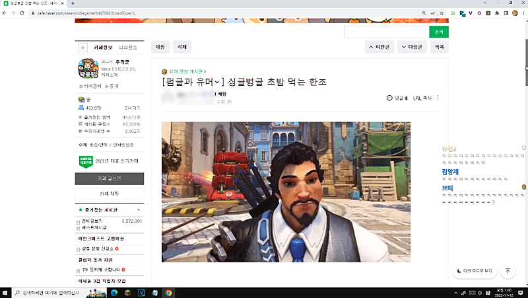Click the NAVER 대표카페 badge
The width and height of the screenshot is (528, 298).
click(x=86, y=161)
